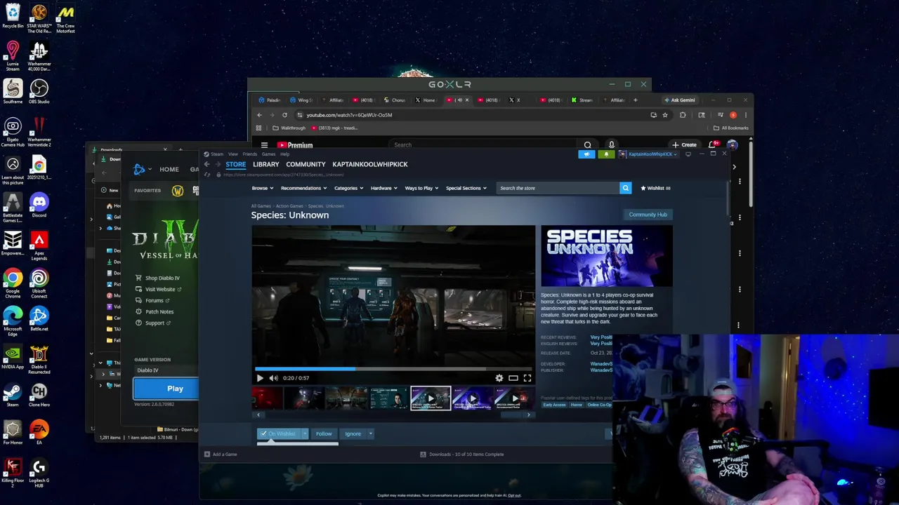Image resolution: width=899 pixels, height=505 pixels.
Task: Click the Play button in Battle.net
Action: point(166,389)
